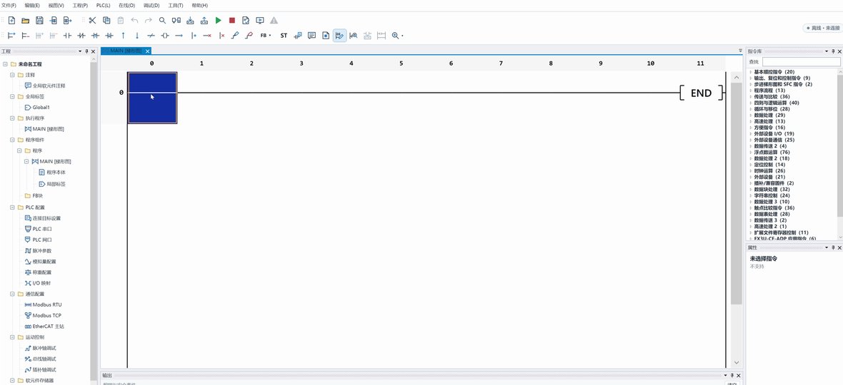Expand 传送与比较 (36) category
Image resolution: width=843 pixels, height=385 pixels.
[x=751, y=96]
